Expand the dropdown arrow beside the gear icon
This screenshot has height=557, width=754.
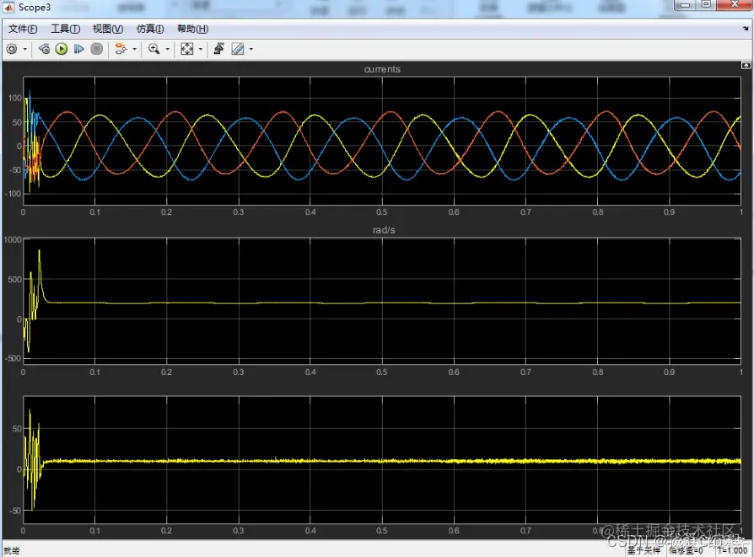pyautogui.click(x=25, y=49)
